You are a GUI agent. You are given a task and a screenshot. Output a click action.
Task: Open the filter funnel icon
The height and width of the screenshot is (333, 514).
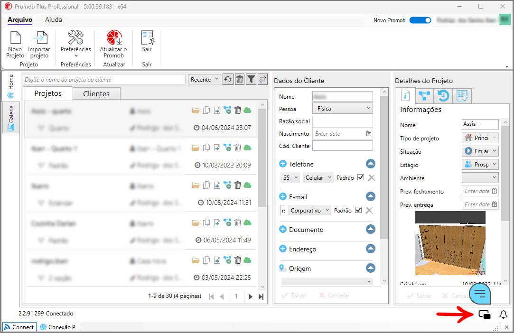(x=251, y=79)
